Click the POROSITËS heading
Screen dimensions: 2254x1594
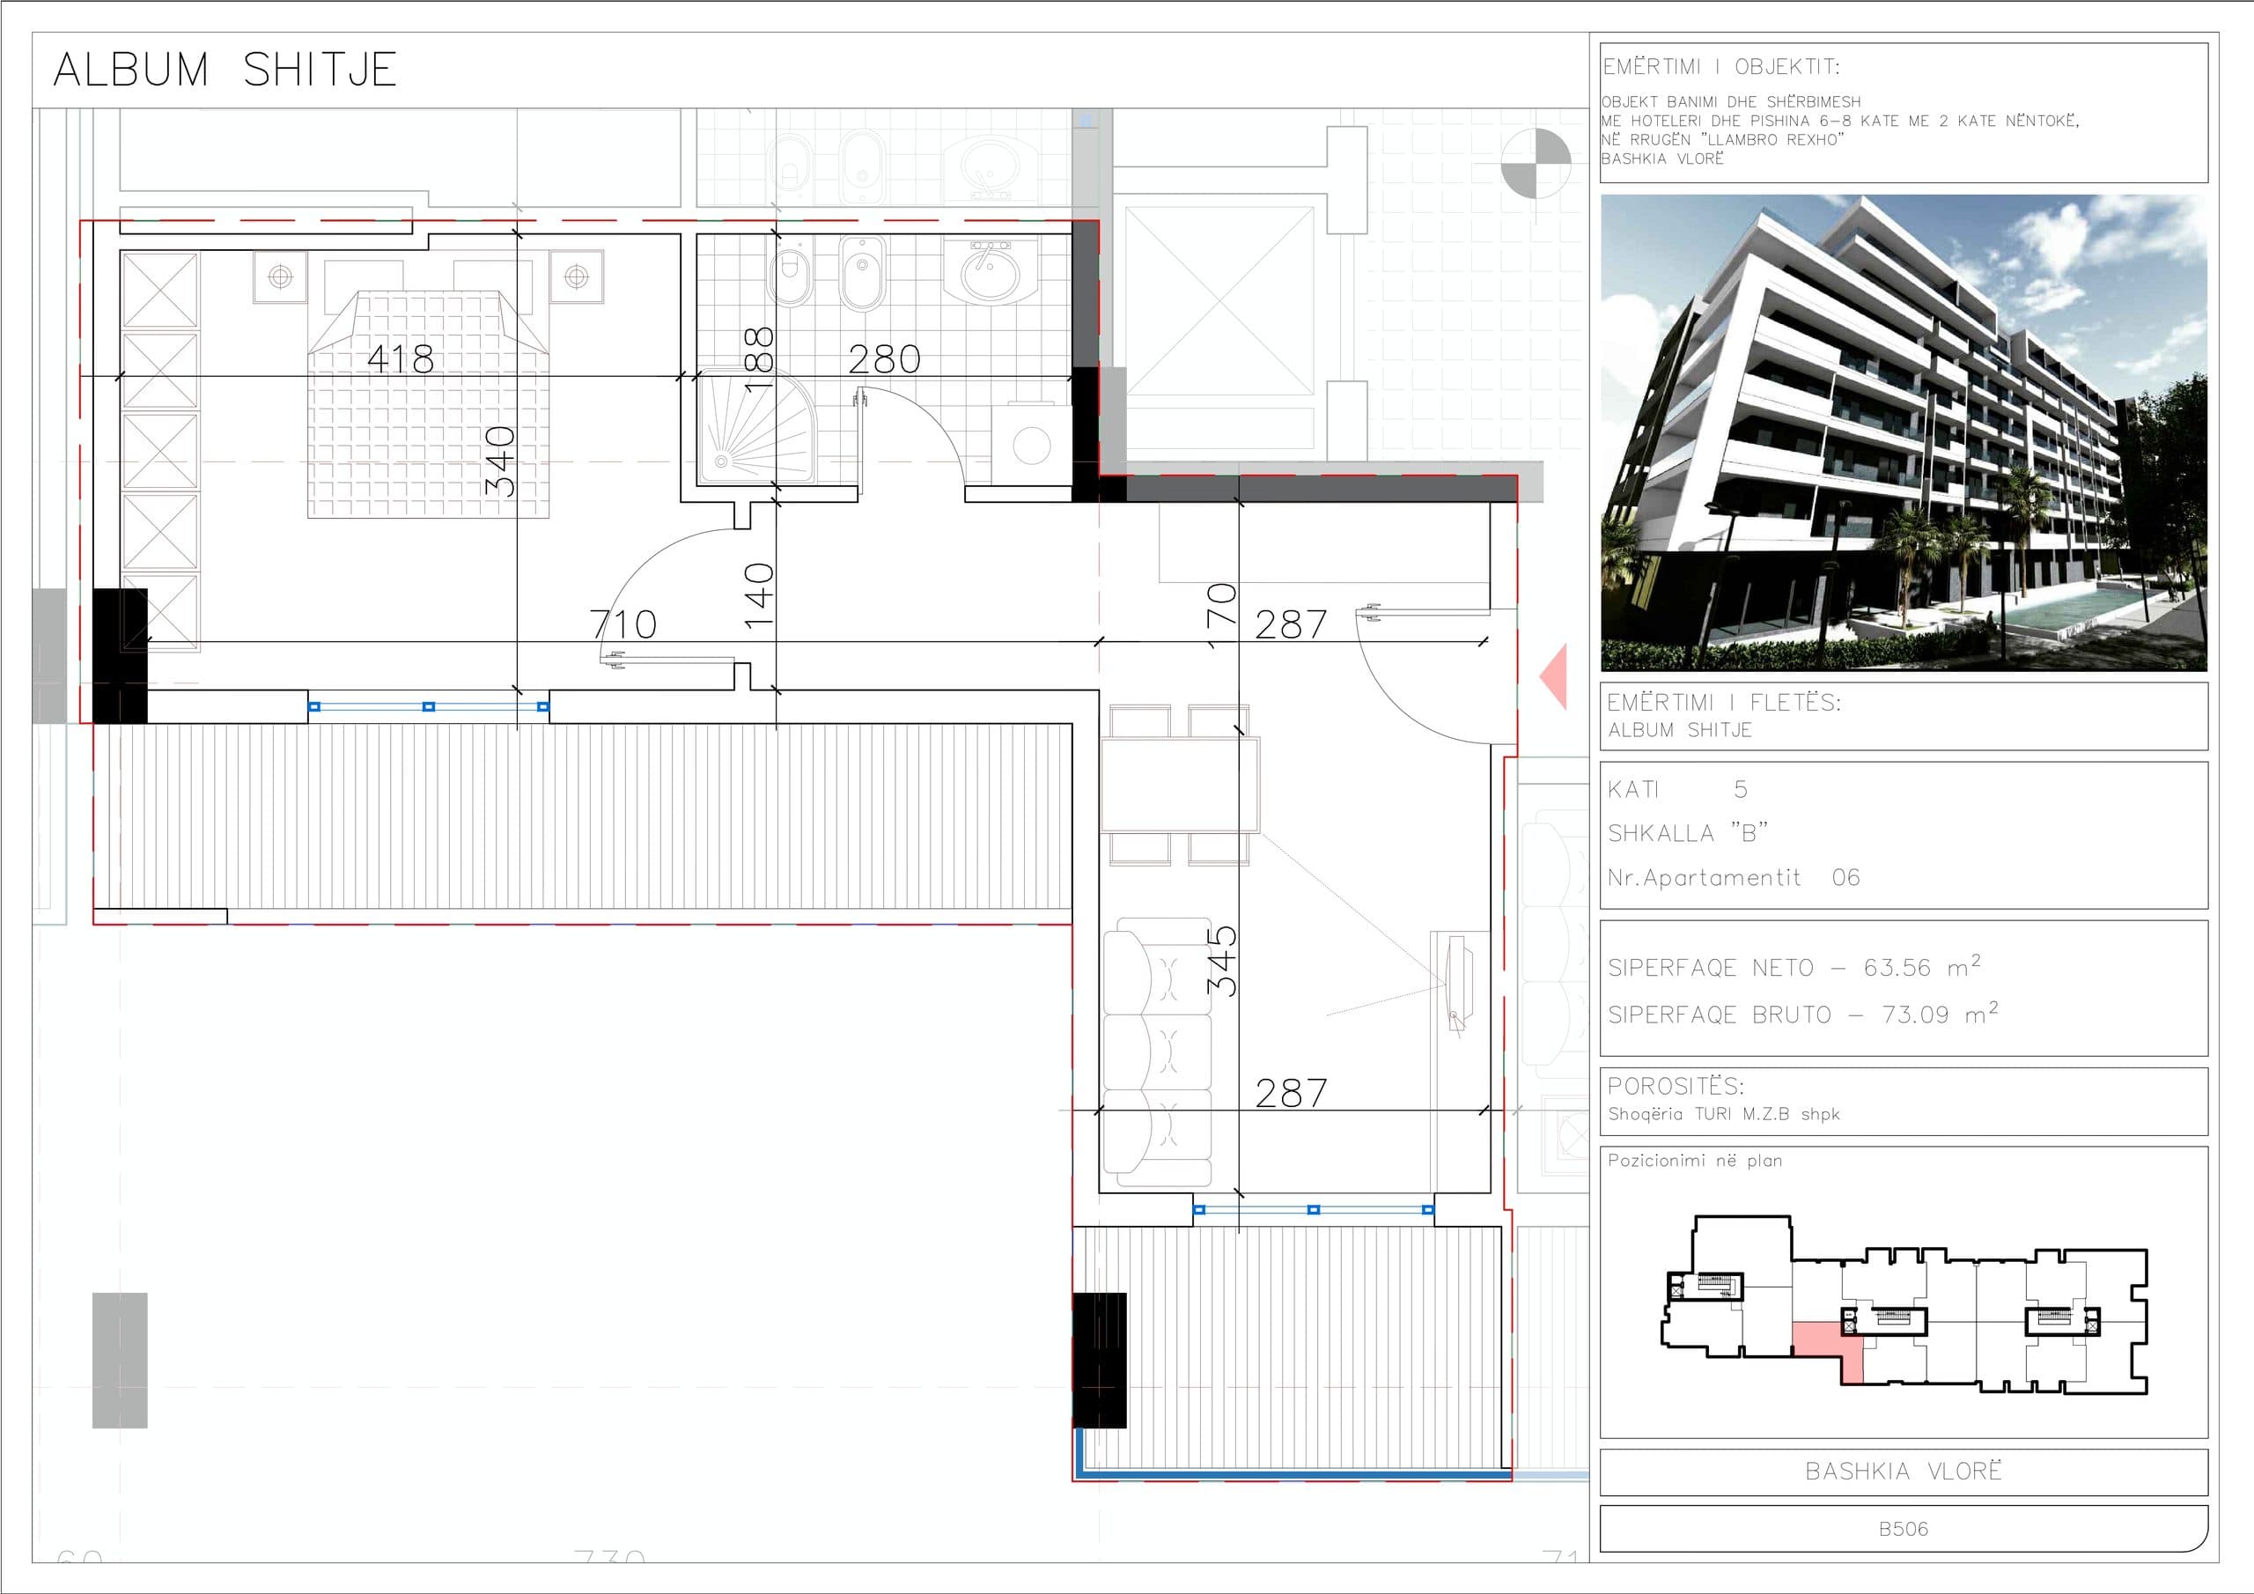click(x=1676, y=1085)
